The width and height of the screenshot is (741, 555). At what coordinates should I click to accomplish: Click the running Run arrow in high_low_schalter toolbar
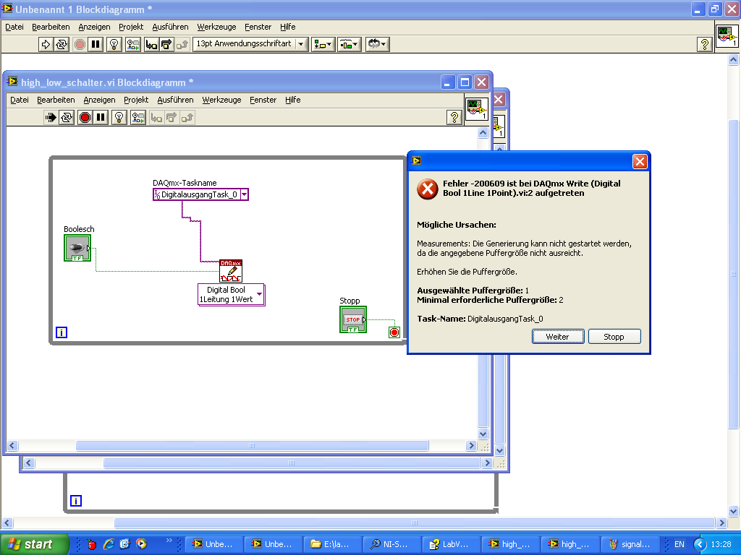[51, 118]
